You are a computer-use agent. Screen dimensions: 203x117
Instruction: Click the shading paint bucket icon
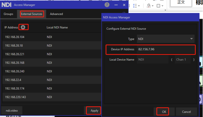(x=149, y=6)
